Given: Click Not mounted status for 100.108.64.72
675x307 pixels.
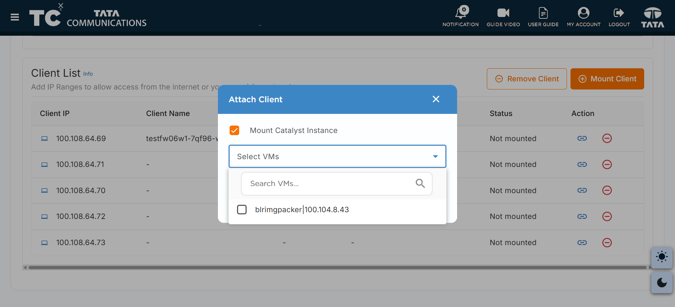Looking at the screenshot, I should click(x=513, y=216).
